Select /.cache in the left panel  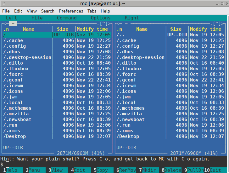click(57, 40)
